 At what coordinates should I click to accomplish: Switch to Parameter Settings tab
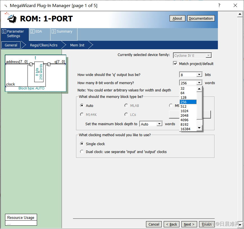click(15, 34)
